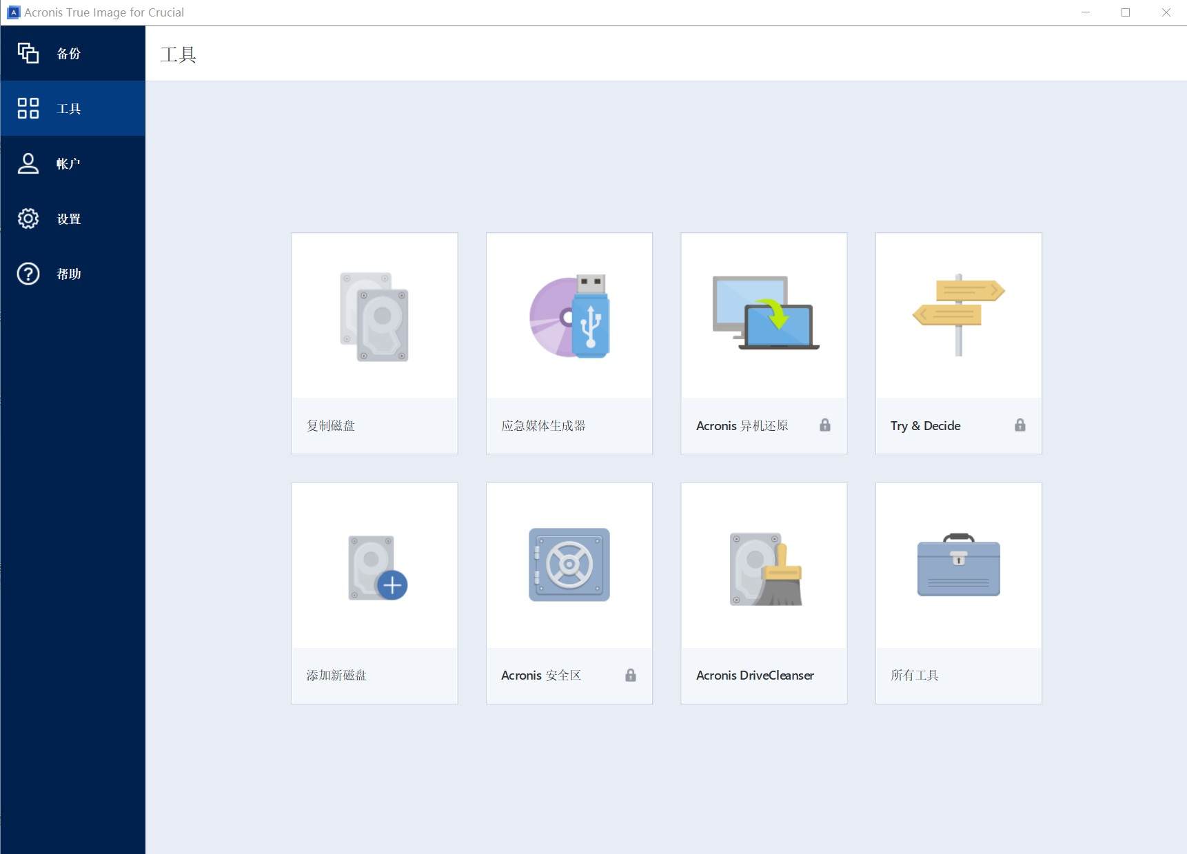The image size is (1187, 854).
Task: Minimize the Acronis True Image window
Action: (x=1085, y=12)
